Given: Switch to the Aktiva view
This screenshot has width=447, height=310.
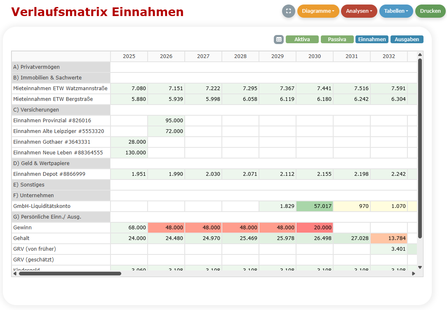Looking at the screenshot, I should tap(302, 40).
